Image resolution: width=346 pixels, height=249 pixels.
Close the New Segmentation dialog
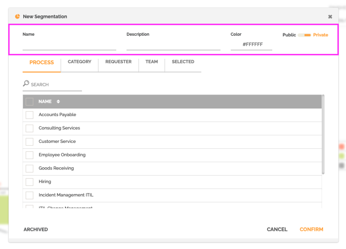(330, 17)
